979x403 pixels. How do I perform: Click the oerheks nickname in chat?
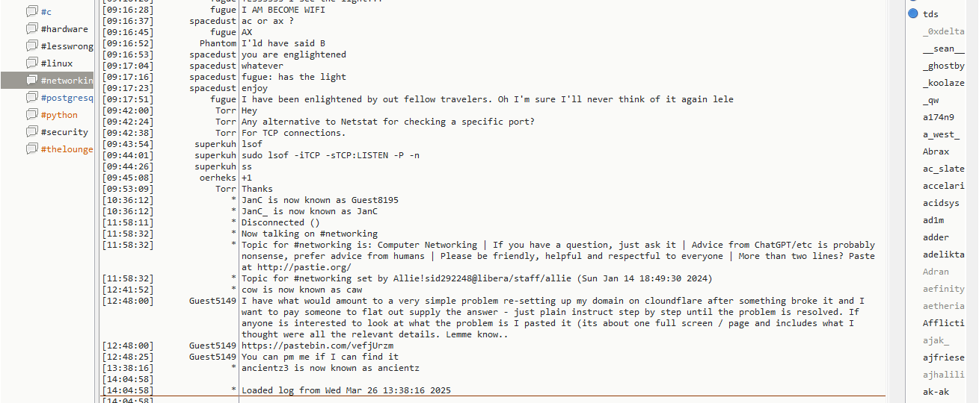click(218, 178)
